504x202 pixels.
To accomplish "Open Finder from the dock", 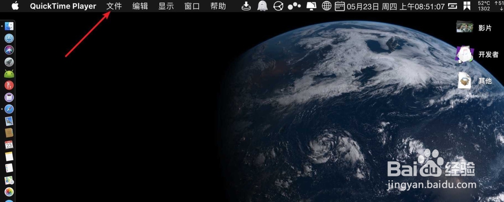I will [9, 27].
